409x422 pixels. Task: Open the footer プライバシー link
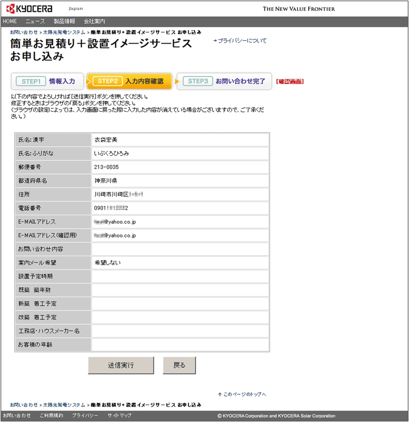(85, 415)
